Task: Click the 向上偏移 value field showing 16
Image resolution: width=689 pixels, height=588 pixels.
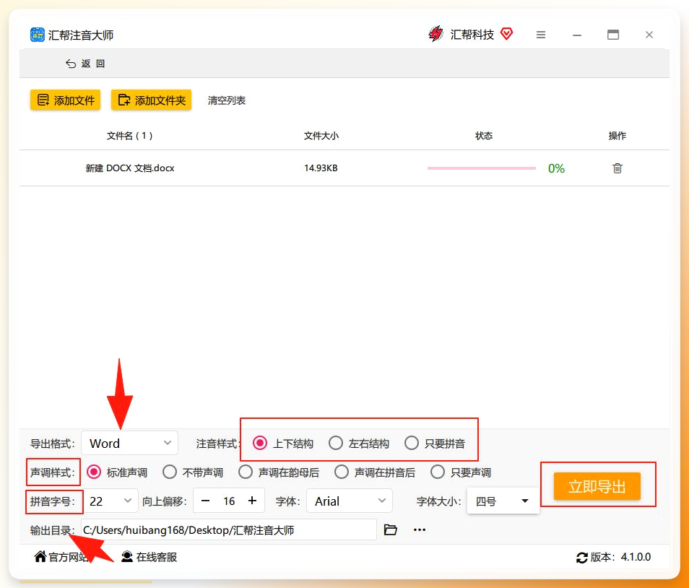Action: [229, 501]
